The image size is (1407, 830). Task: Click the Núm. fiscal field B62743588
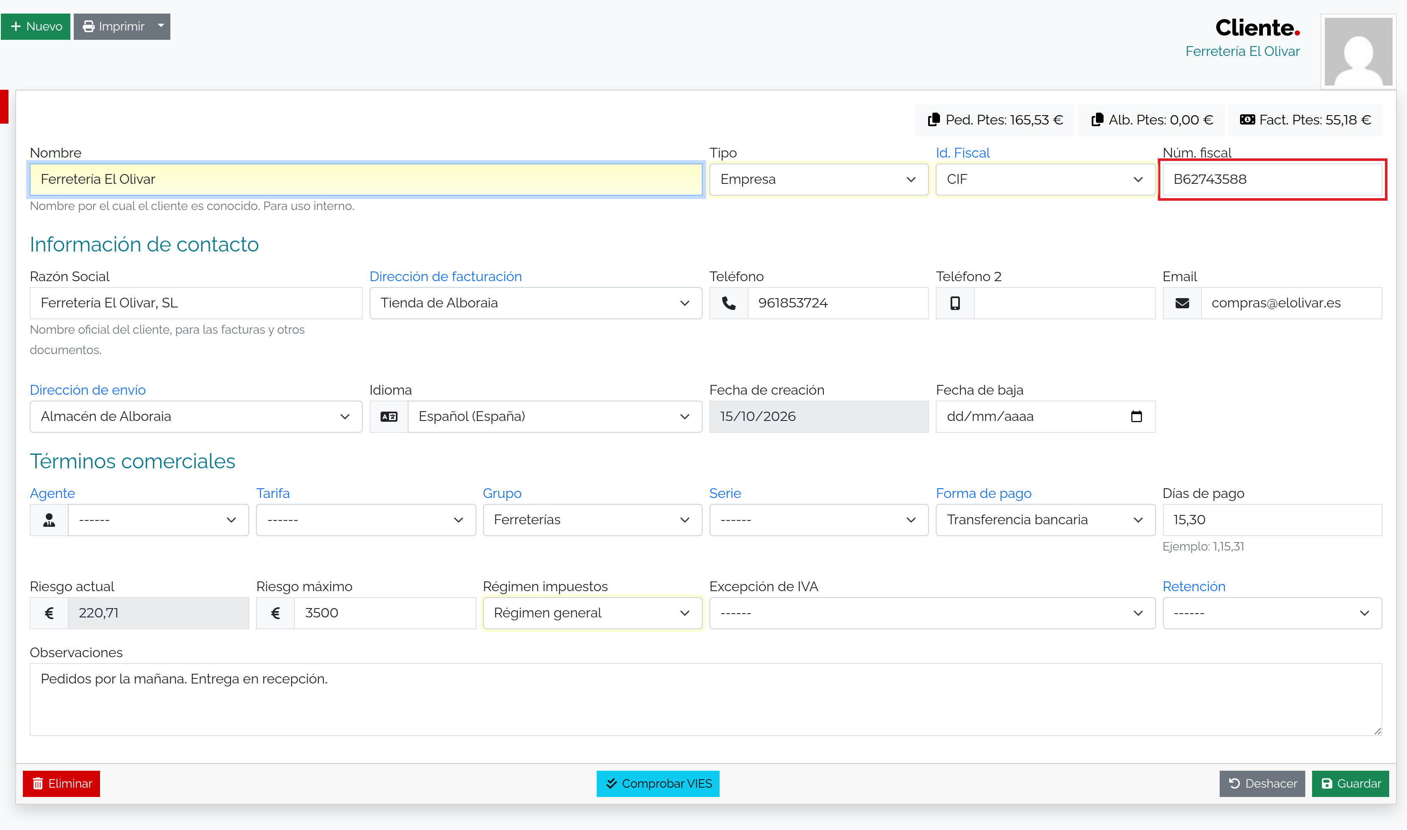[x=1271, y=180]
